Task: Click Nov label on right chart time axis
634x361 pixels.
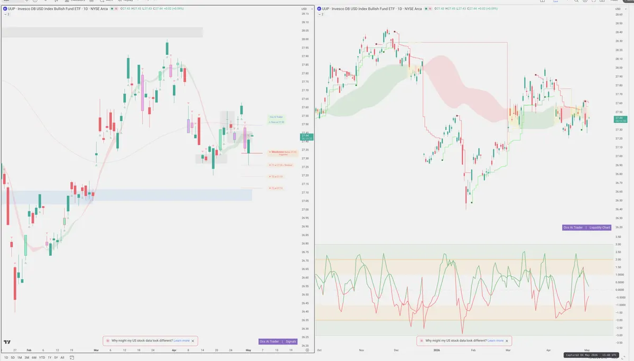Action: 361,350
